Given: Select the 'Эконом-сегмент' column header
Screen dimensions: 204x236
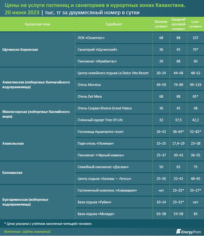Looking at the screenshot, I should coord(161,24).
